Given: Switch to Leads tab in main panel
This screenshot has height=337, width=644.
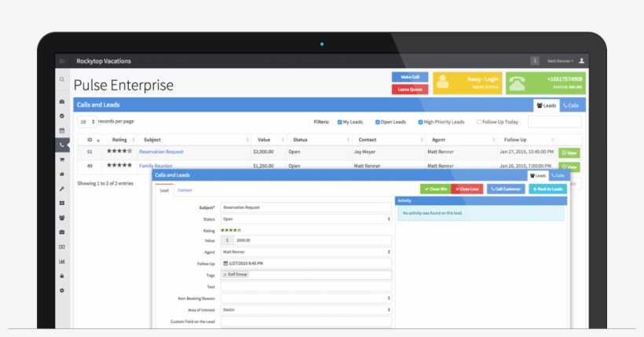Looking at the screenshot, I should (547, 105).
